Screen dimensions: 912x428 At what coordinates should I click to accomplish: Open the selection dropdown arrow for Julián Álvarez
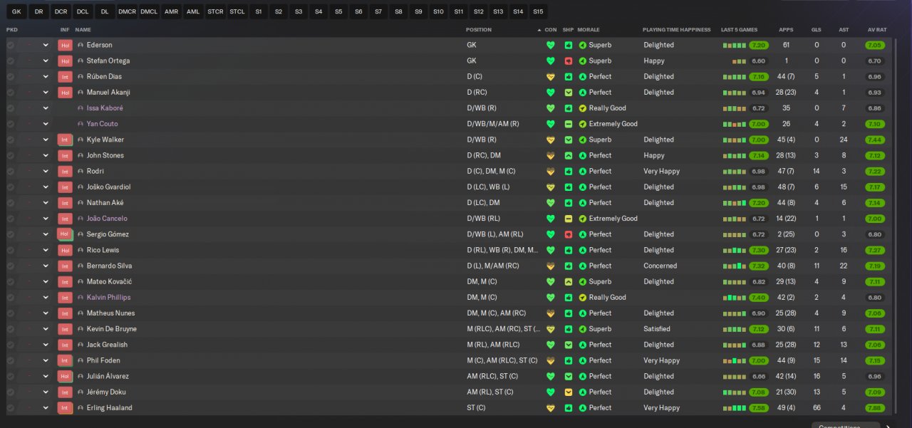pyautogui.click(x=46, y=376)
